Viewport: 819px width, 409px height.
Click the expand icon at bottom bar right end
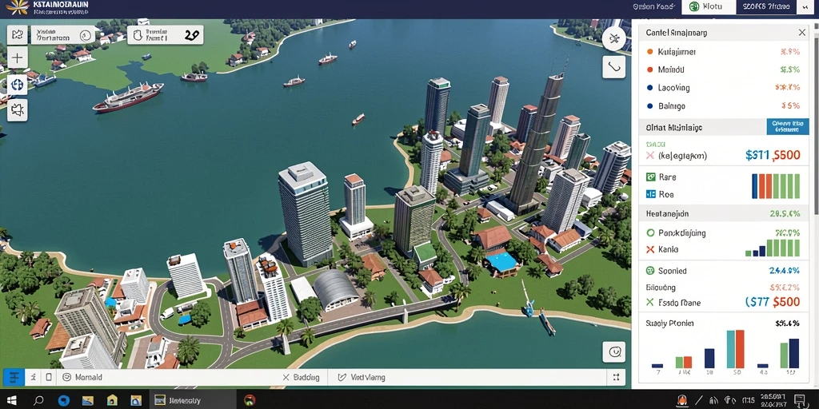(x=617, y=377)
